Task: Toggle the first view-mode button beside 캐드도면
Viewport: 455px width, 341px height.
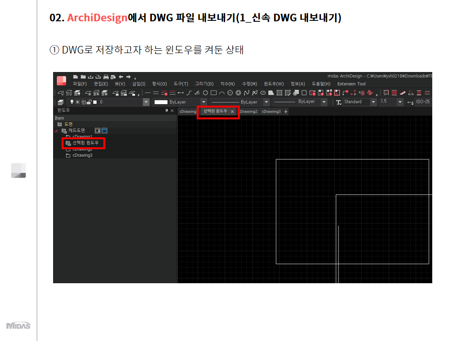Action: click(x=98, y=131)
